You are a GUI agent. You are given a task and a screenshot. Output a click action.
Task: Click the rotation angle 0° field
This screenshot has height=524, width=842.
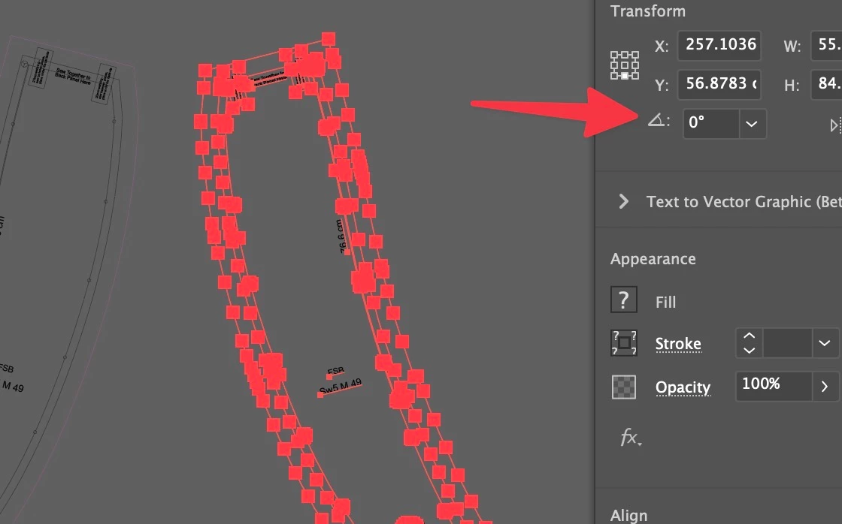click(711, 124)
